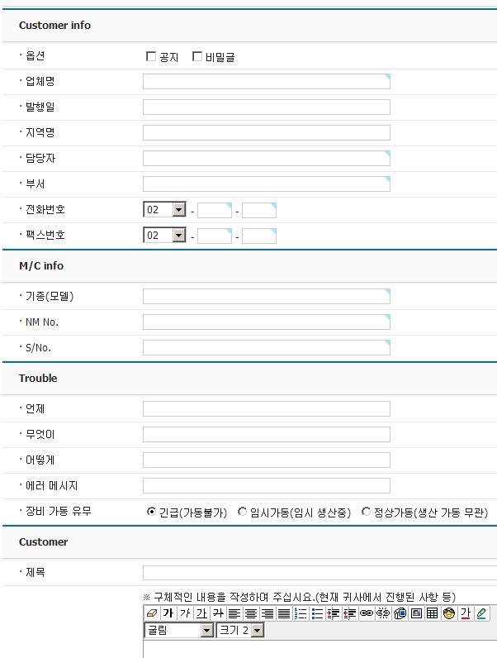Viewport: 497px width, 658px height.
Task: Apply italic formatting in the editor toolbar
Action: [x=184, y=613]
